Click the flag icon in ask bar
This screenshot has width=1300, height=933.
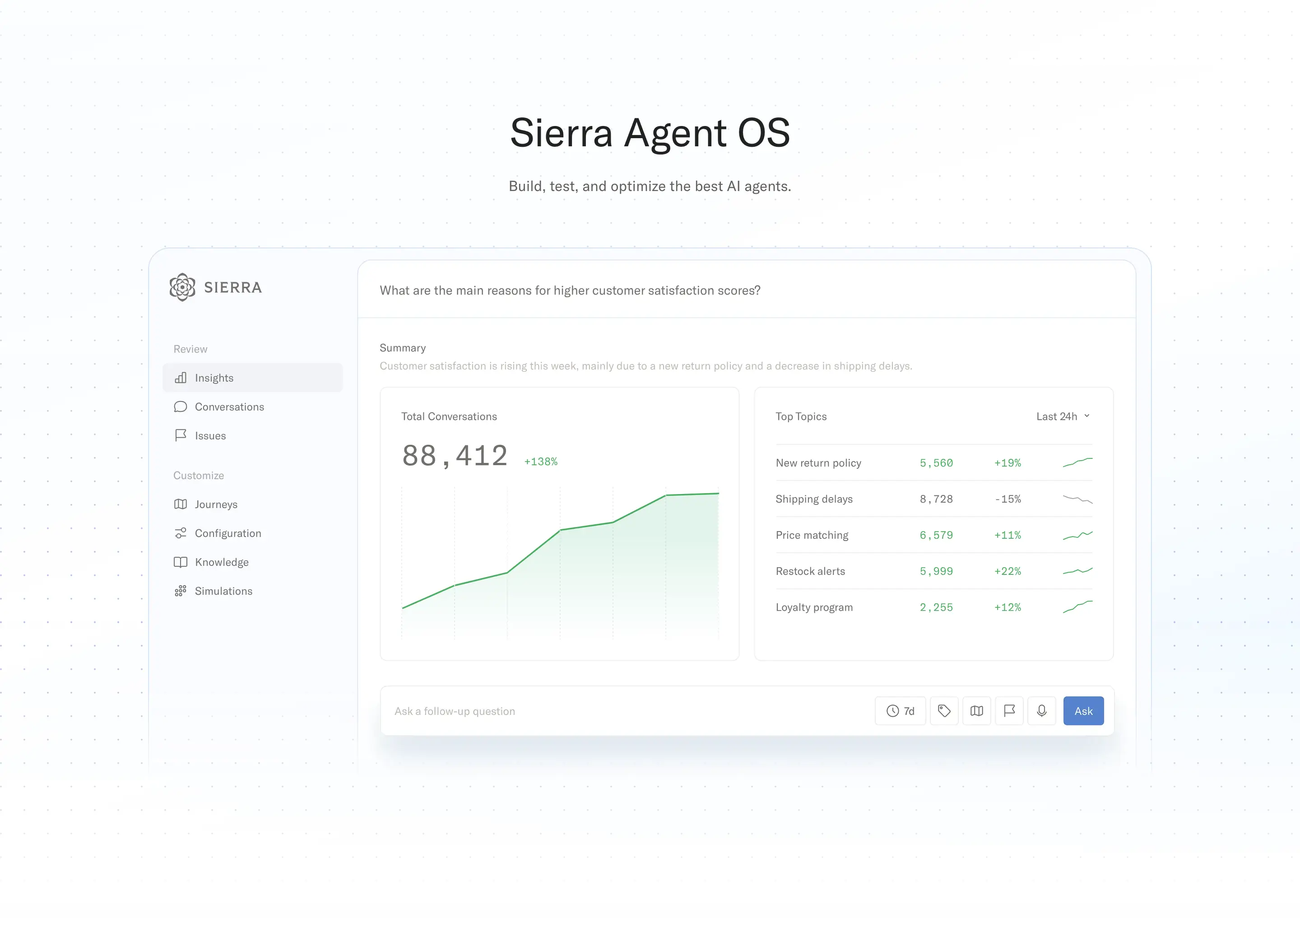1009,711
